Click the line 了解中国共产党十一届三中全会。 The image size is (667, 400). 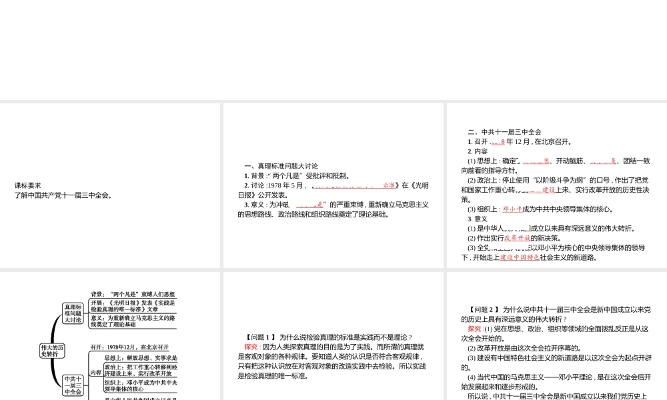point(63,195)
